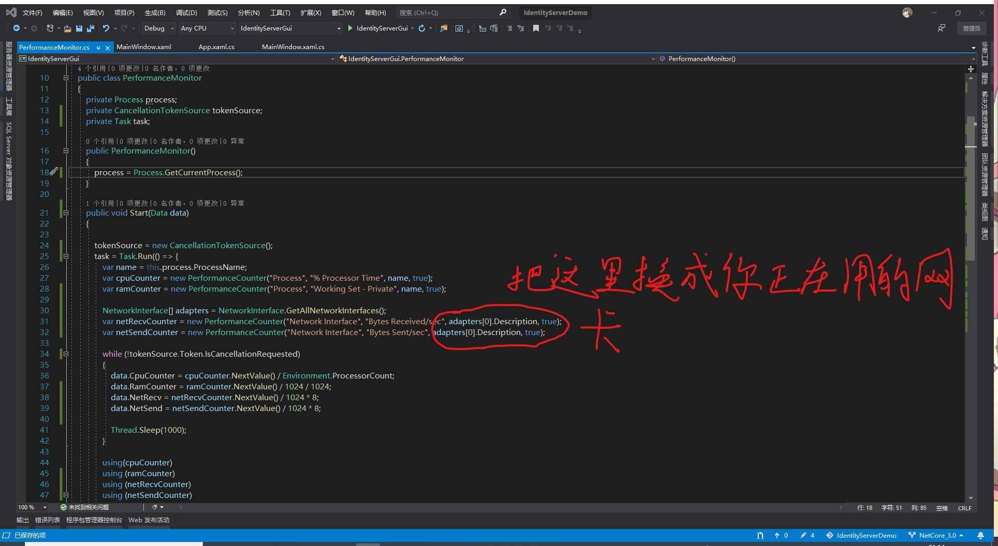Switch to the MainWindow.xaml tab
The width and height of the screenshot is (998, 546).
144,47
